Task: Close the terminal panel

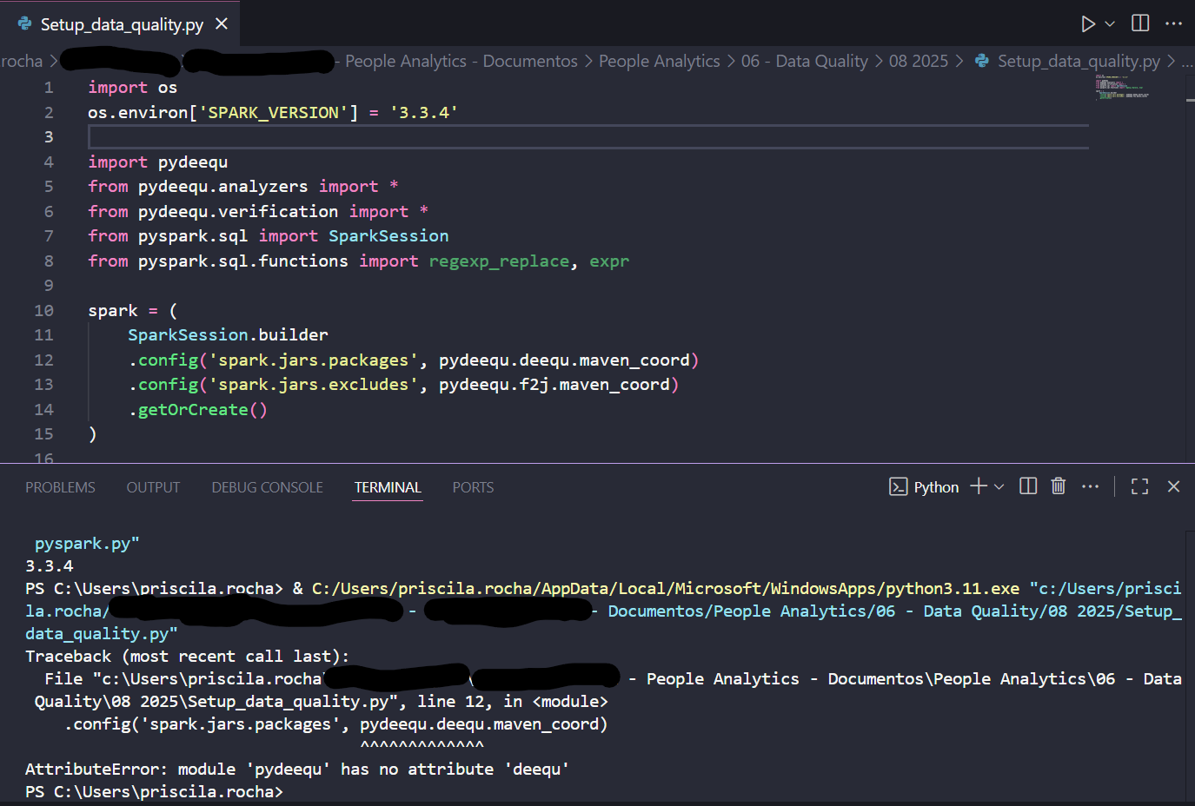Action: 1173,486
